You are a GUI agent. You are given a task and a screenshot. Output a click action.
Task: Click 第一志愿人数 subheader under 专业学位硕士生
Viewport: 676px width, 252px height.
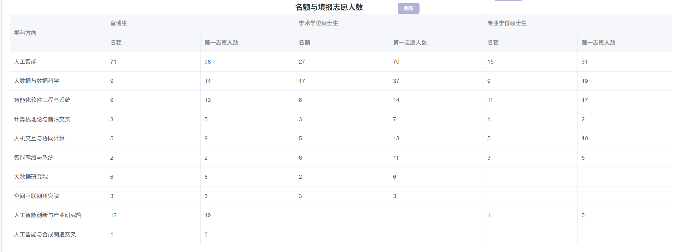(x=598, y=43)
